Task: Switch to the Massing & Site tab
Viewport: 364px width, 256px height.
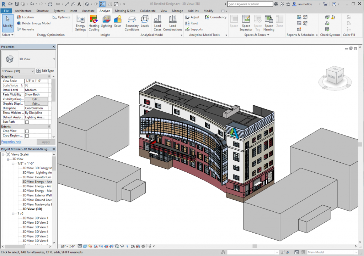Action: coord(125,11)
